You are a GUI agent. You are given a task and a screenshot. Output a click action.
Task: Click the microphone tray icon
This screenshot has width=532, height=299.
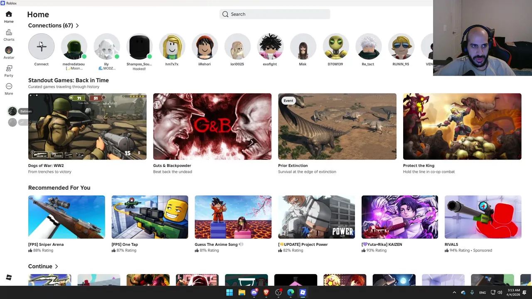click(472, 292)
